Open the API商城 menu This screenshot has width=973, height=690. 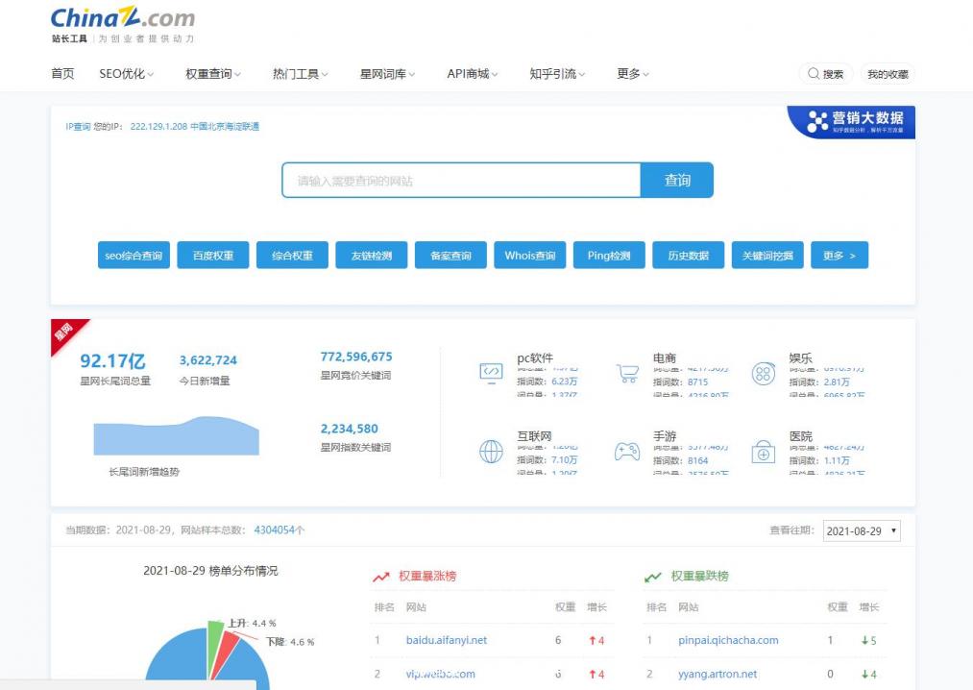tap(470, 73)
